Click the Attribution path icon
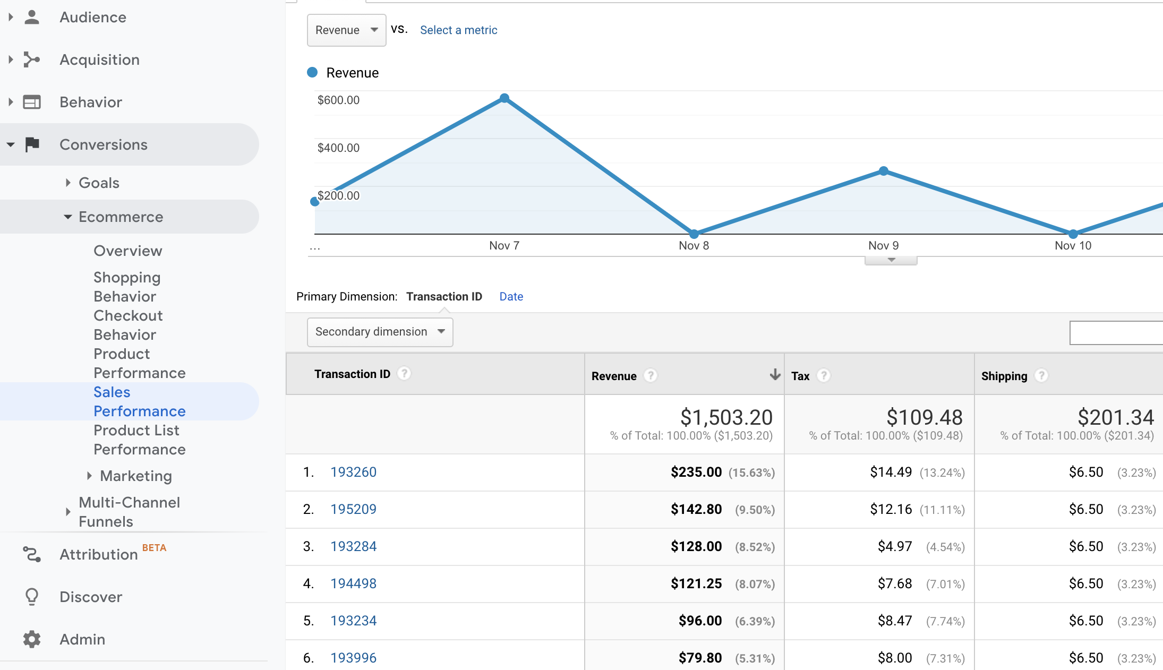Image resolution: width=1163 pixels, height=670 pixels. (32, 554)
